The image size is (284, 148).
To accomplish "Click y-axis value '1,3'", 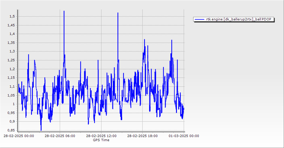I will [x=12, y=52].
